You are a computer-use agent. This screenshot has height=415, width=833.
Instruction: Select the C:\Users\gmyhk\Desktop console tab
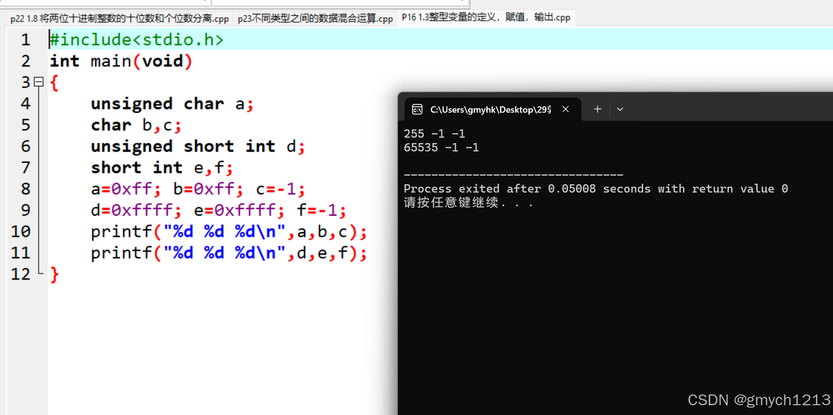click(493, 109)
